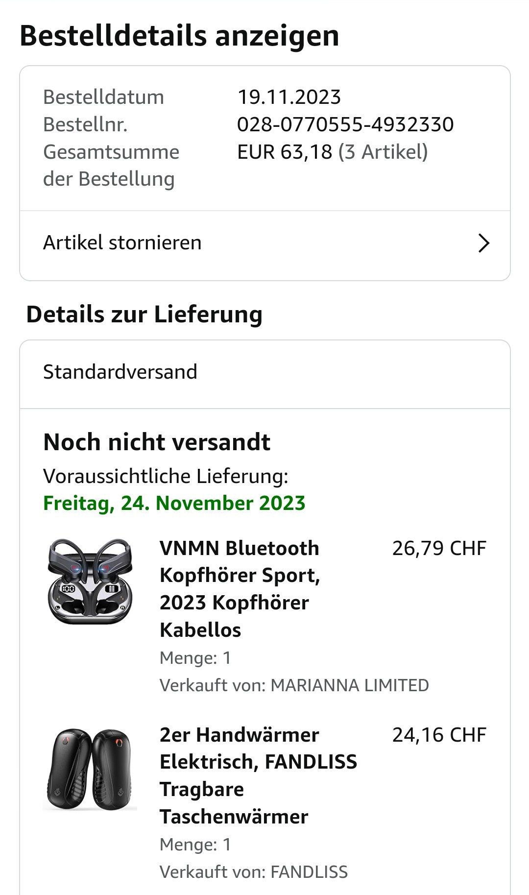The image size is (529, 895).
Task: Tap the 26,79 CHF price
Action: 439,548
